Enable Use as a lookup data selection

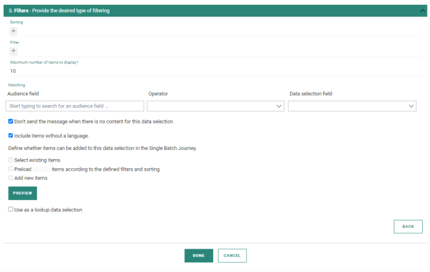coord(11,209)
